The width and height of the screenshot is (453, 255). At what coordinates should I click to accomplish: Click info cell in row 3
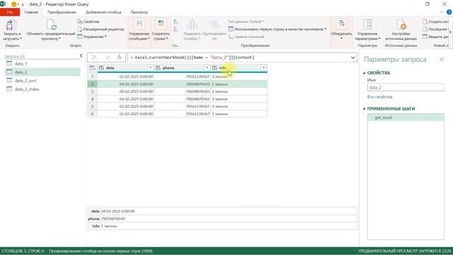(239, 91)
